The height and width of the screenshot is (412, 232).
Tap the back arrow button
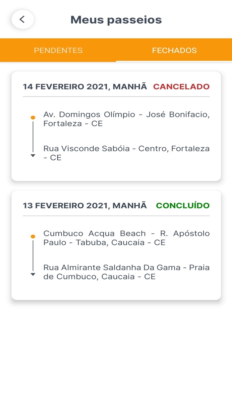coord(23,20)
